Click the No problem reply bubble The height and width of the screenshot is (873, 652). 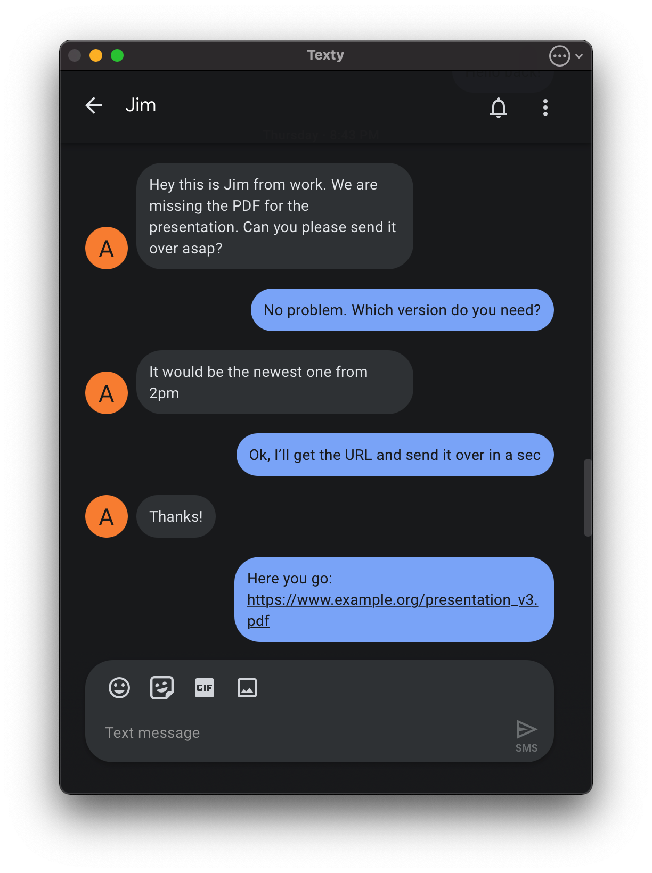click(402, 310)
